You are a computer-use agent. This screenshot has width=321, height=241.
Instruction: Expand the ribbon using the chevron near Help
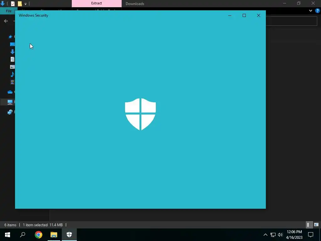pyautogui.click(x=310, y=11)
